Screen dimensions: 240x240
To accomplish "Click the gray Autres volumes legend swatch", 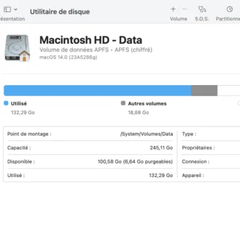I will pos(123,103).
